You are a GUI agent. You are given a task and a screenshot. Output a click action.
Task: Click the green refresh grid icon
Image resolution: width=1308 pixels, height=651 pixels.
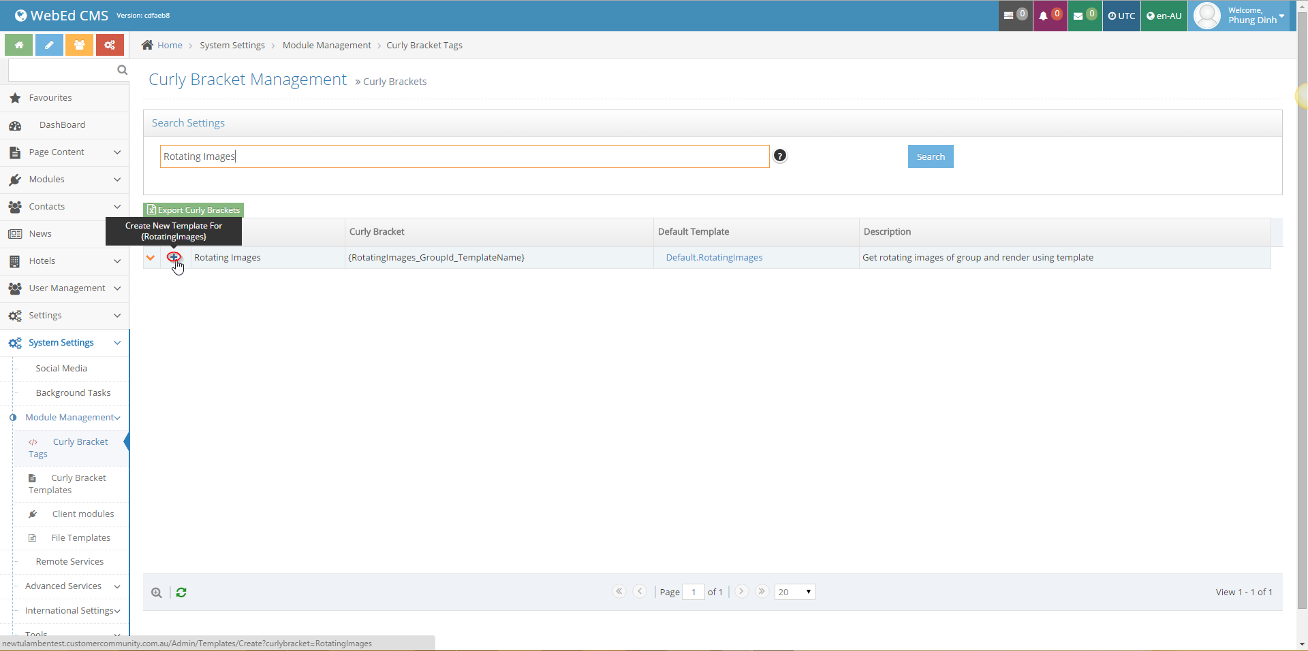(x=181, y=592)
